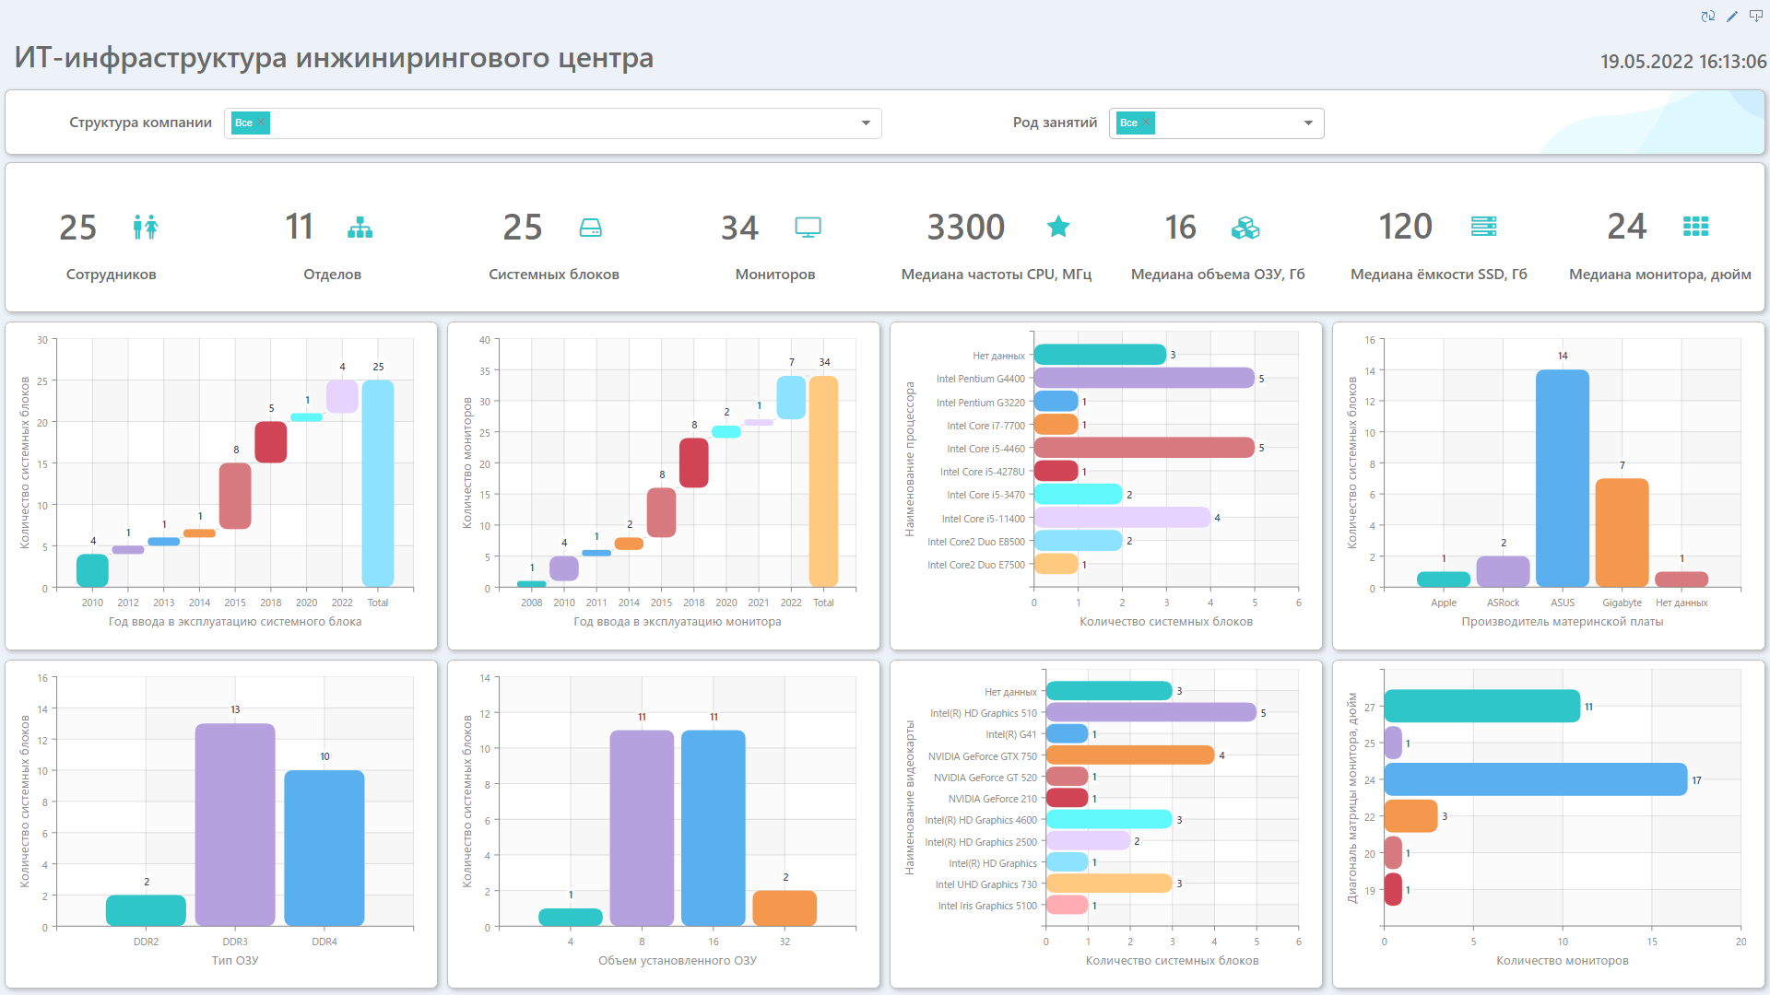The image size is (1770, 995).
Task: Select the DDR3 bar in RAM chart
Action: point(235,824)
